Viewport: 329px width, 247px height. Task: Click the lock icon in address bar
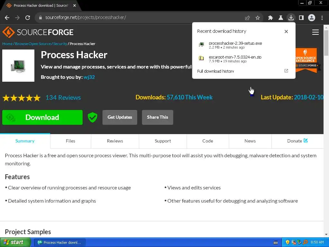(x=40, y=18)
